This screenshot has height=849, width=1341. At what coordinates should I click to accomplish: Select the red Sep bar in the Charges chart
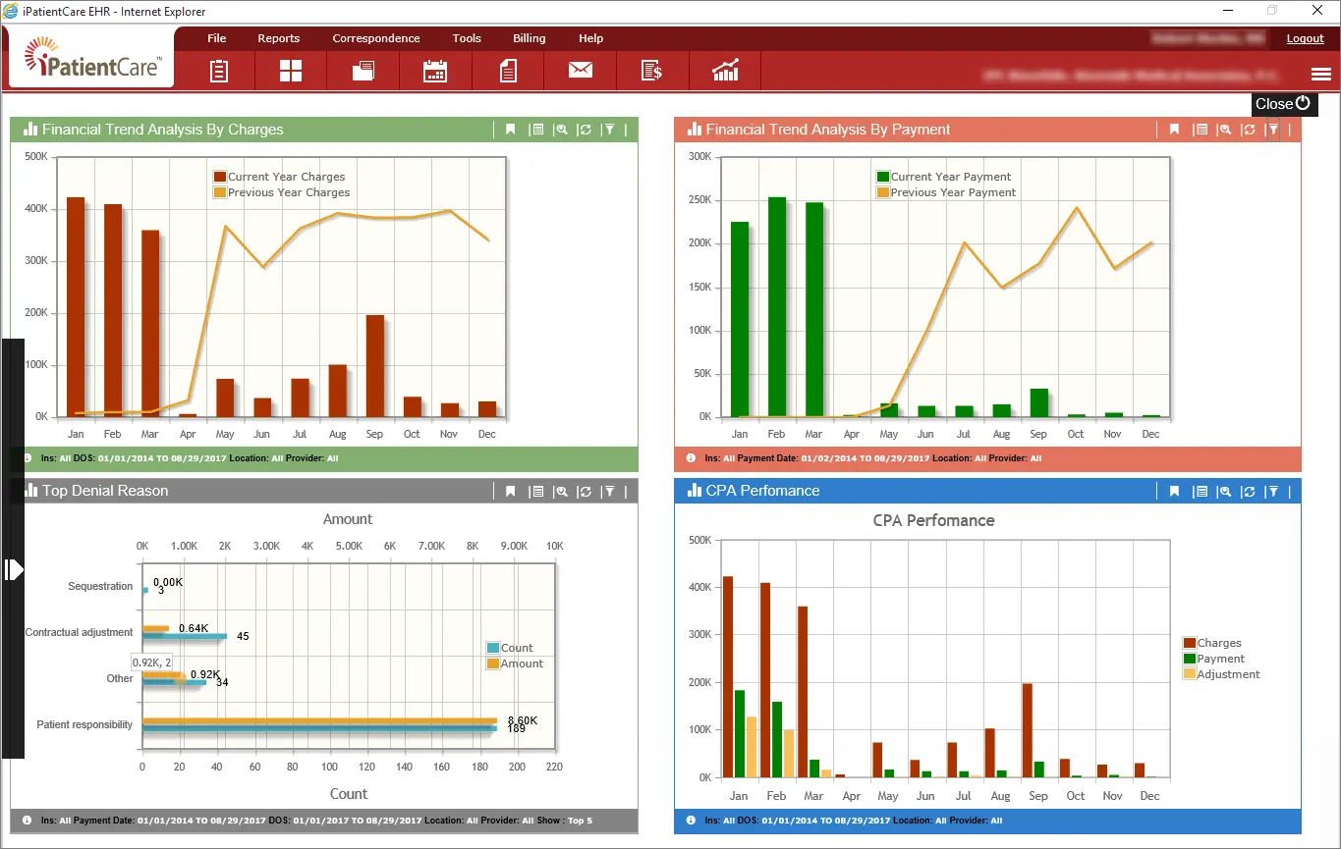point(374,368)
